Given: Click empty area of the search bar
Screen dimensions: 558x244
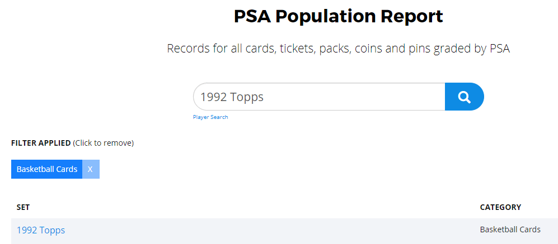Looking at the screenshot, I should point(356,97).
